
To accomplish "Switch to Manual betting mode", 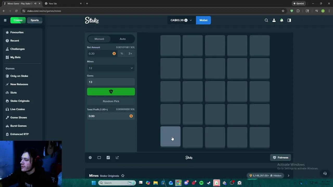I will click(x=99, y=39).
